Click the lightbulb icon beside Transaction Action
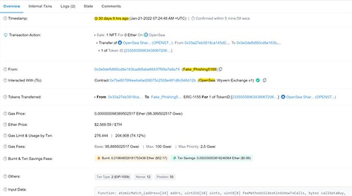Screen dimensions: 352x196 (5, 34)
